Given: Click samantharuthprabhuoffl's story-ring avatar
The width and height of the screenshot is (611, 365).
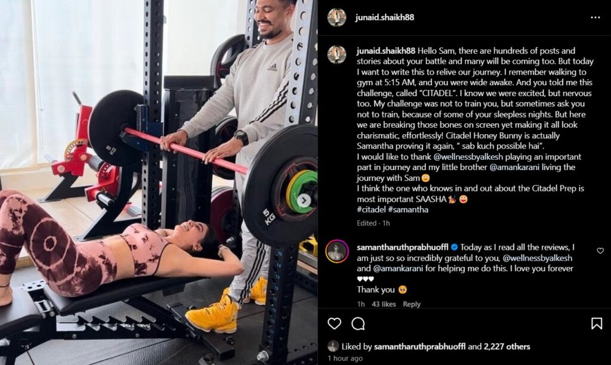Looking at the screenshot, I should tap(337, 251).
